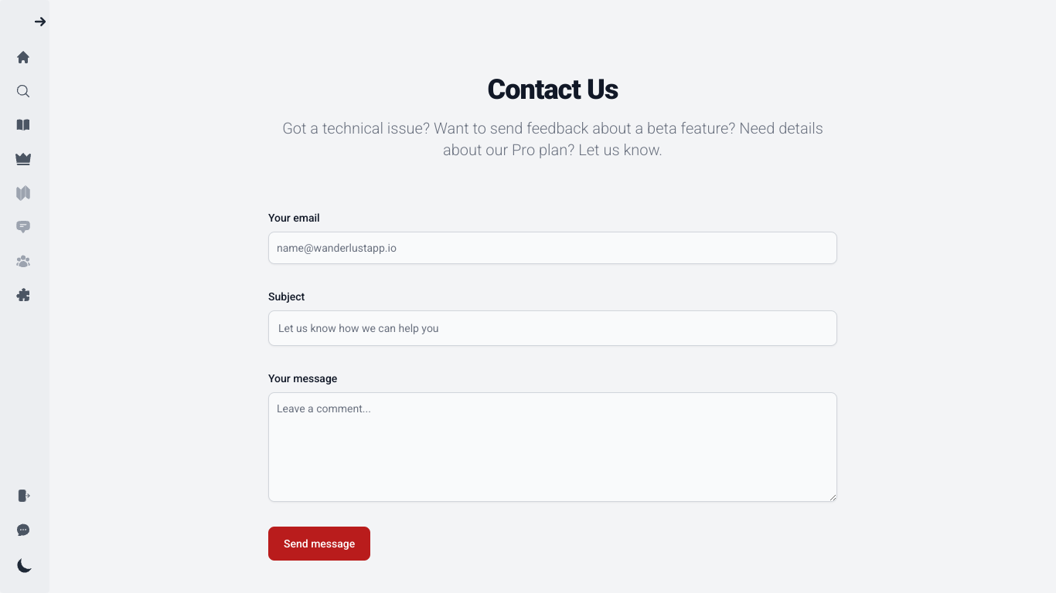Go to Home via the house icon
Image resolution: width=1056 pixels, height=593 pixels.
23,57
